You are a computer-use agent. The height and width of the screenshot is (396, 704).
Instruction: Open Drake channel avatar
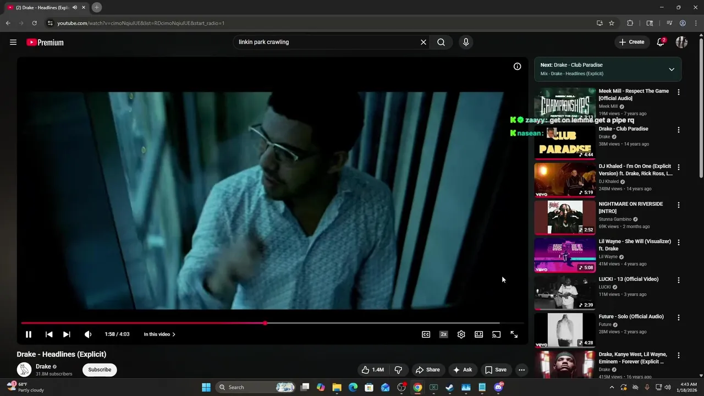pos(24,370)
